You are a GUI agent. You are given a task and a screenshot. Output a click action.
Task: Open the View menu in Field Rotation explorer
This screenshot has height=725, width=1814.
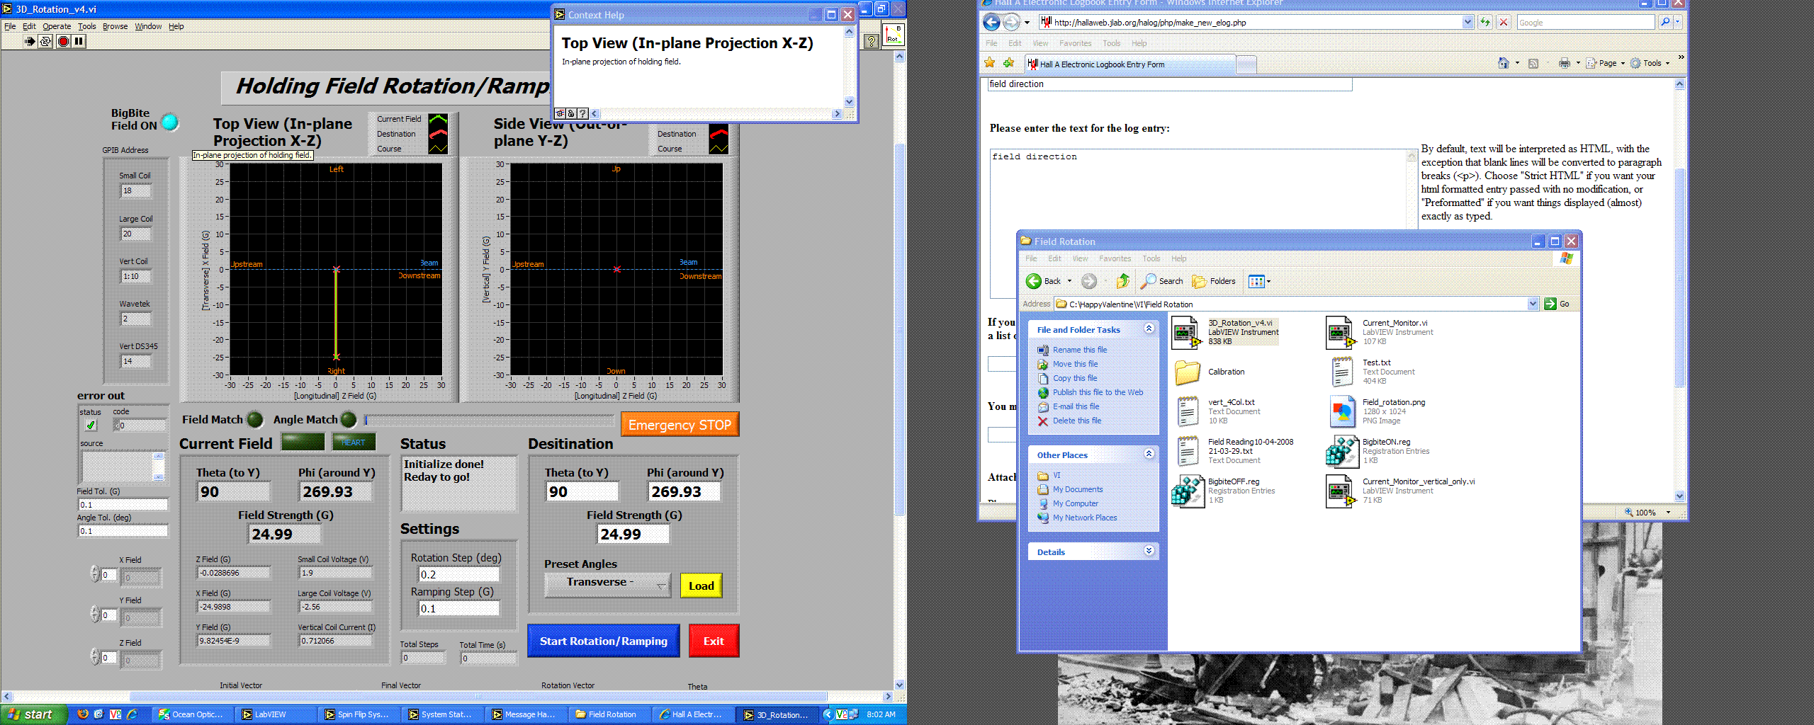(x=1080, y=258)
